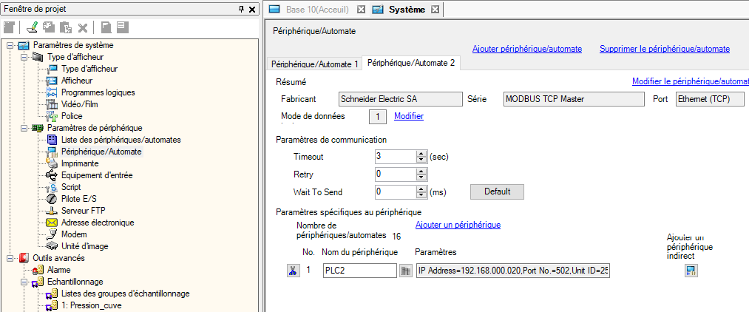Viewport: 749px width, 312px height.
Task: Open Script settings in tree
Action: click(71, 187)
